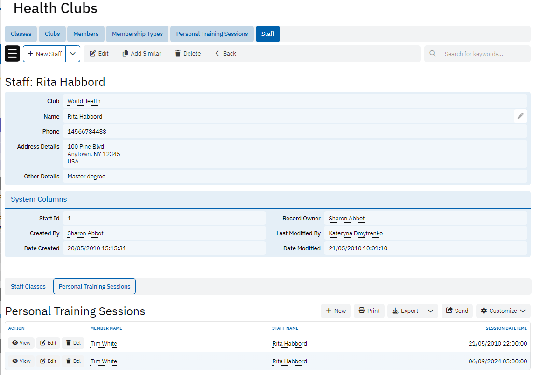Click Add Similar copy button
Screen dimensions: 533x375
(x=142, y=54)
